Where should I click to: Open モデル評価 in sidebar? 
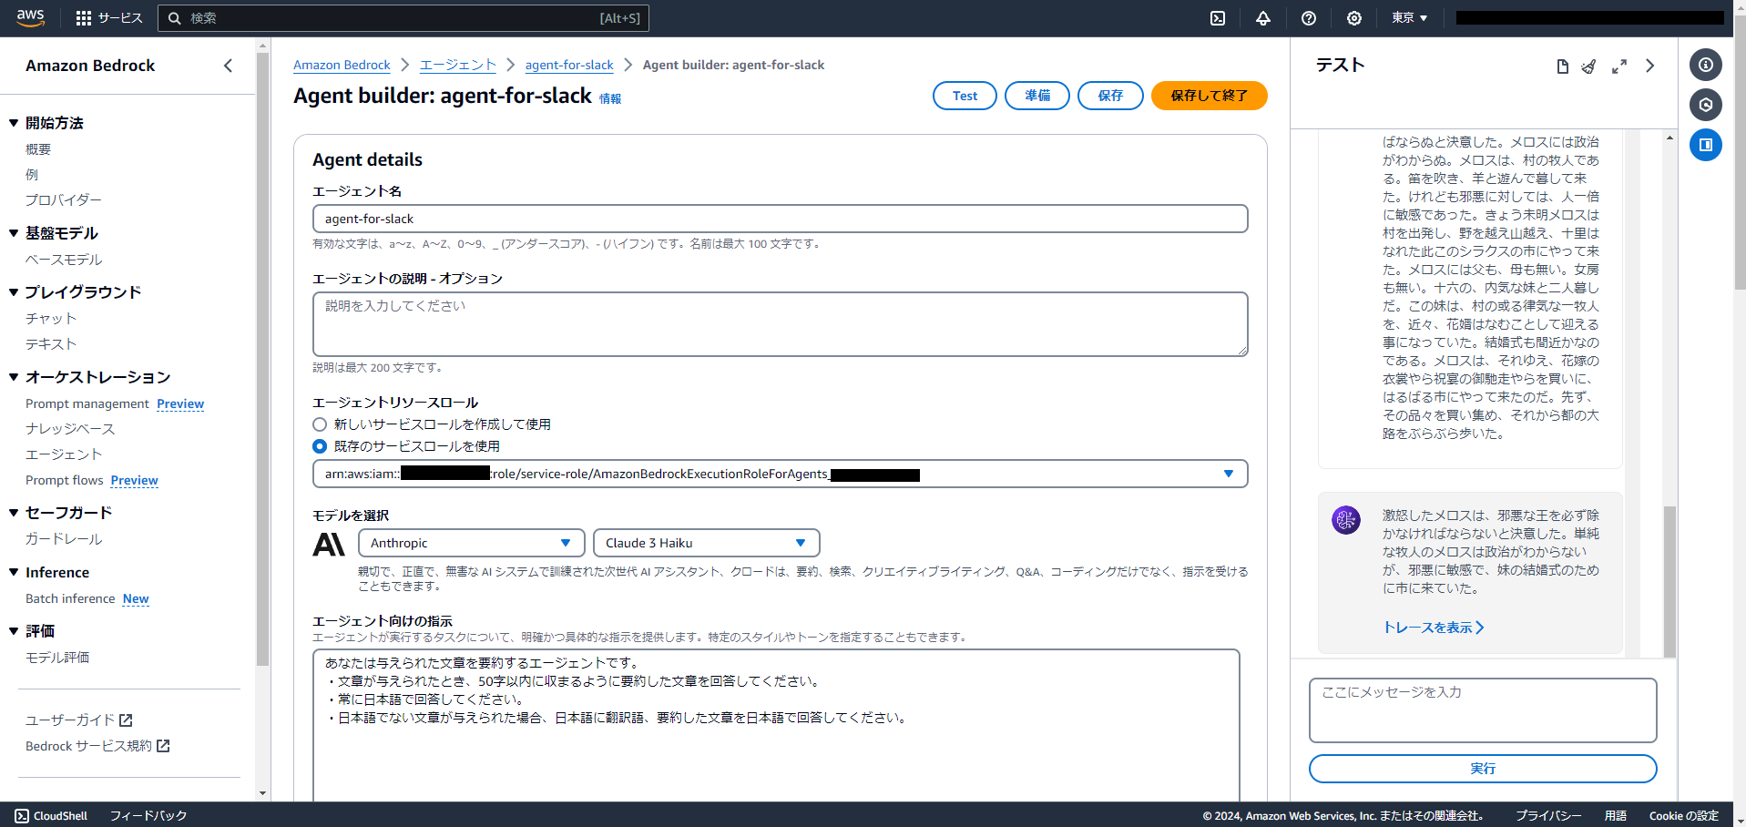(57, 658)
